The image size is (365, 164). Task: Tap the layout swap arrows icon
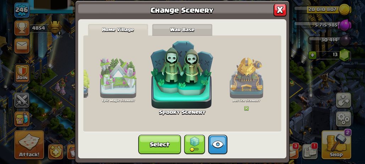(x=343, y=100)
